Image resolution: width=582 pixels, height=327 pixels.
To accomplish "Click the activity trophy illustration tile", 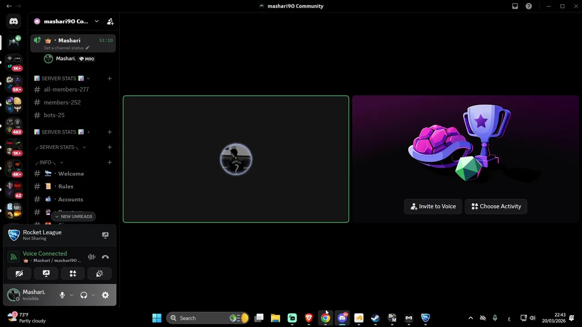I will coord(466,159).
